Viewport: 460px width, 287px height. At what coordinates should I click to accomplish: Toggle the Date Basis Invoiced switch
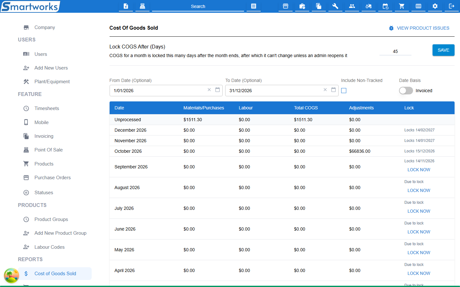coord(406,91)
